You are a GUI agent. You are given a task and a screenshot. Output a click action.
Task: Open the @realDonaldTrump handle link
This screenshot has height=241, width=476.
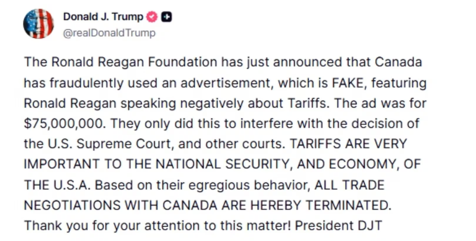pos(109,33)
